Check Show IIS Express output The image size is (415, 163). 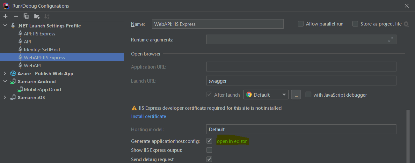click(209, 150)
